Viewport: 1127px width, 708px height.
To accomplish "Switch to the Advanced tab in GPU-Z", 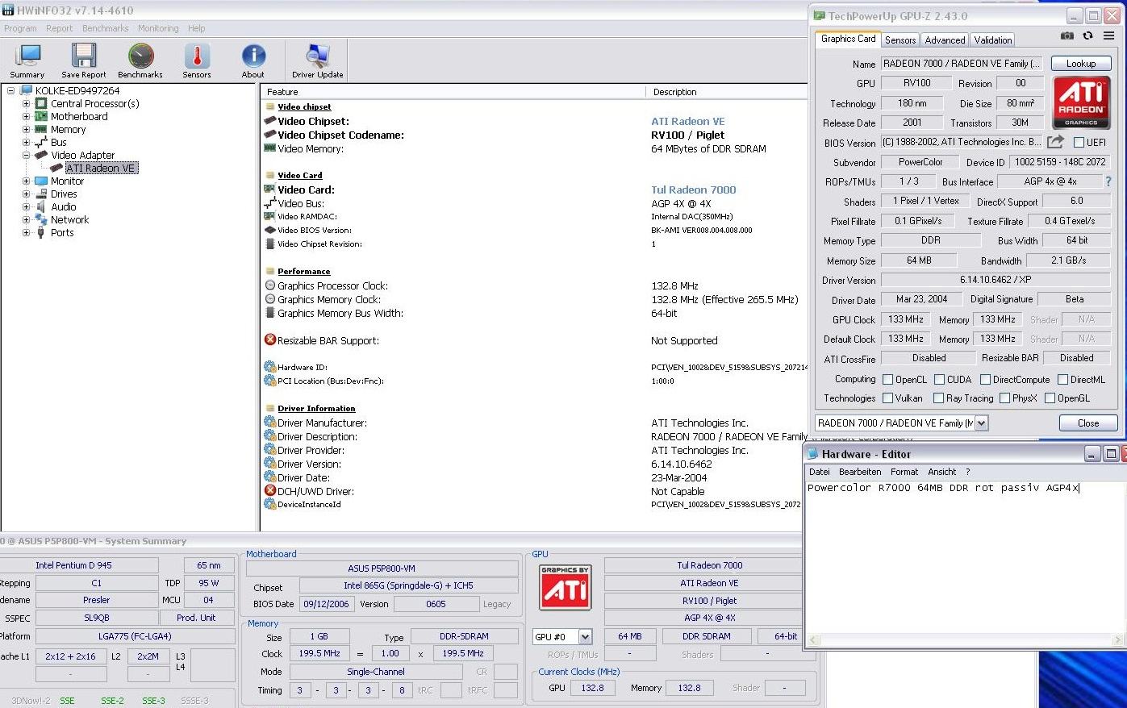I will [945, 40].
